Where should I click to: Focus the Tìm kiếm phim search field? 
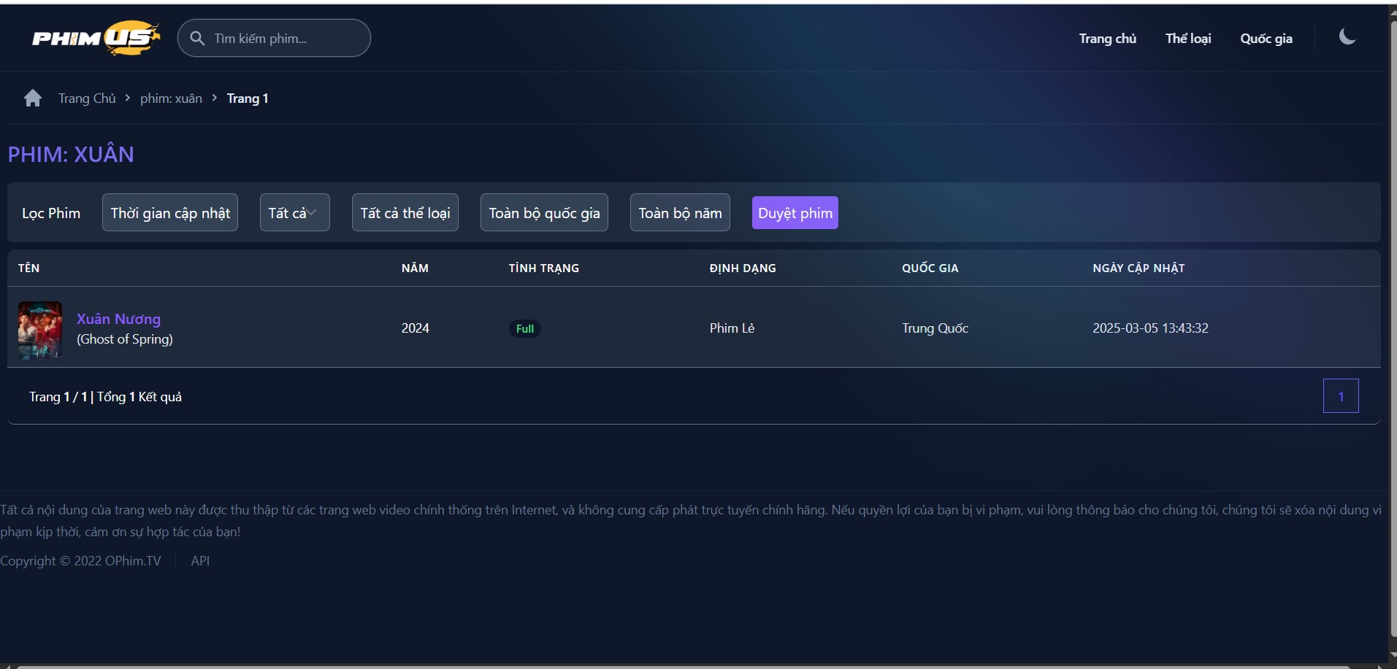tap(285, 39)
